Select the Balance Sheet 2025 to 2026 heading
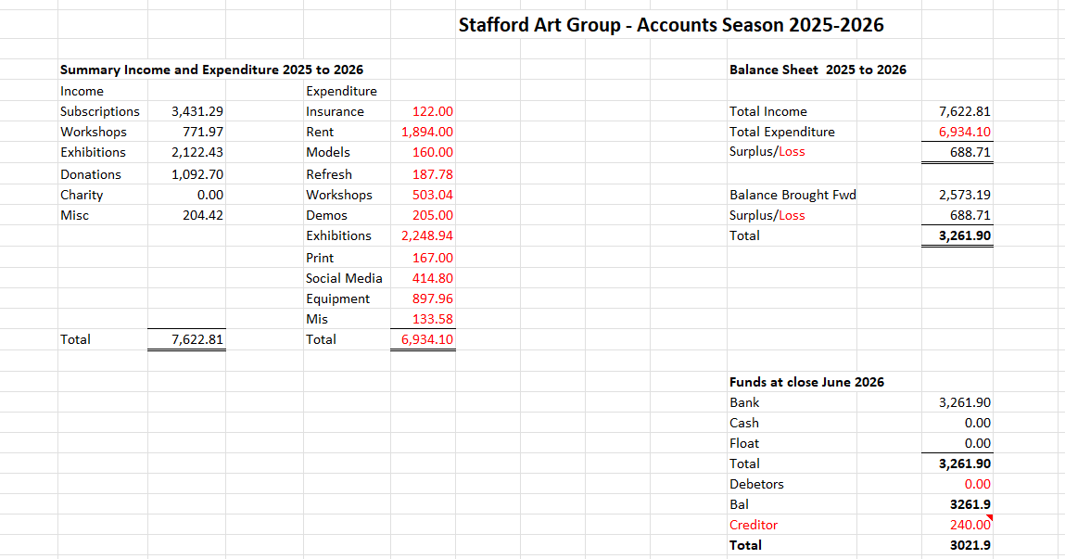1065x559 pixels. click(x=818, y=70)
